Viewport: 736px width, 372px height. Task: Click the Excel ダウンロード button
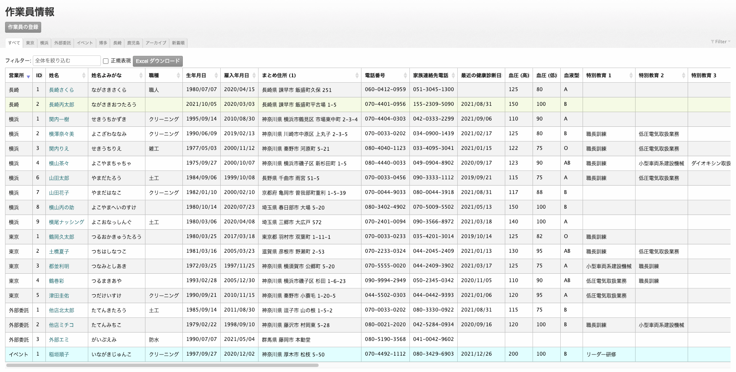coord(158,61)
